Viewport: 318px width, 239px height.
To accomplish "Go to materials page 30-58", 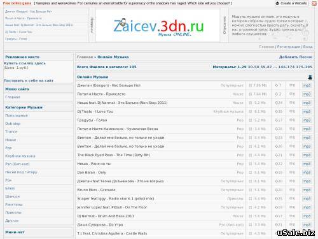I will tap(253, 67).
